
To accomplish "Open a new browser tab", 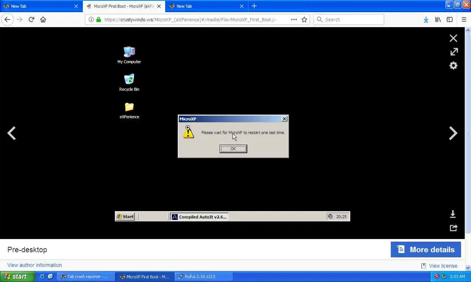I will 254,6.
